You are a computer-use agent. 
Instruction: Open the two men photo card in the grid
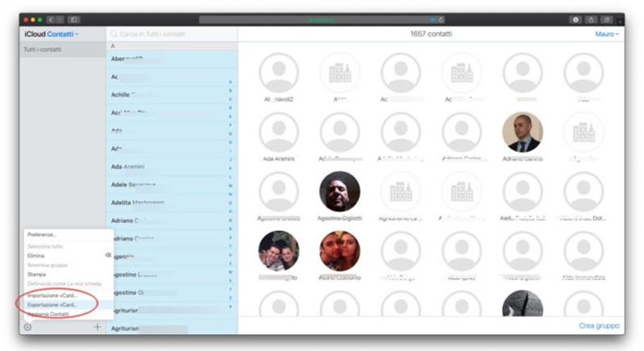tap(279, 251)
